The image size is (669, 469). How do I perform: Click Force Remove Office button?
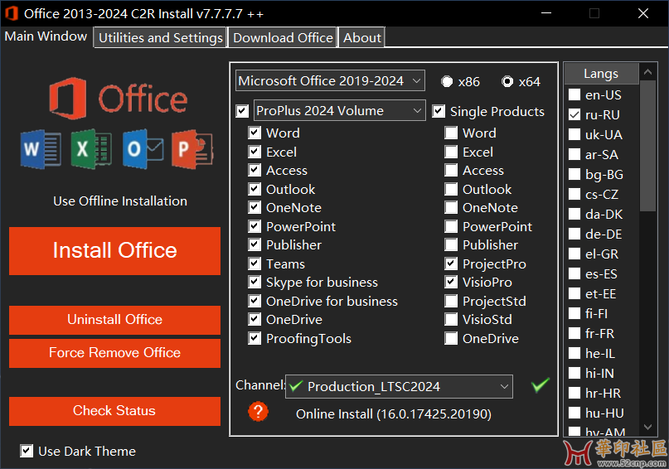pyautogui.click(x=114, y=353)
